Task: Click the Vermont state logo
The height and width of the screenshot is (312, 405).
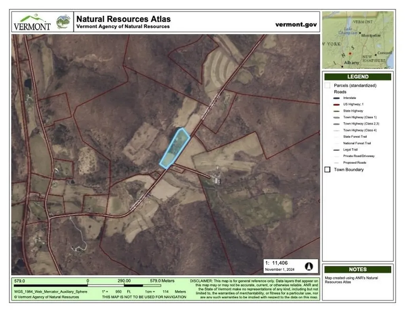Action: pyautogui.click(x=32, y=22)
